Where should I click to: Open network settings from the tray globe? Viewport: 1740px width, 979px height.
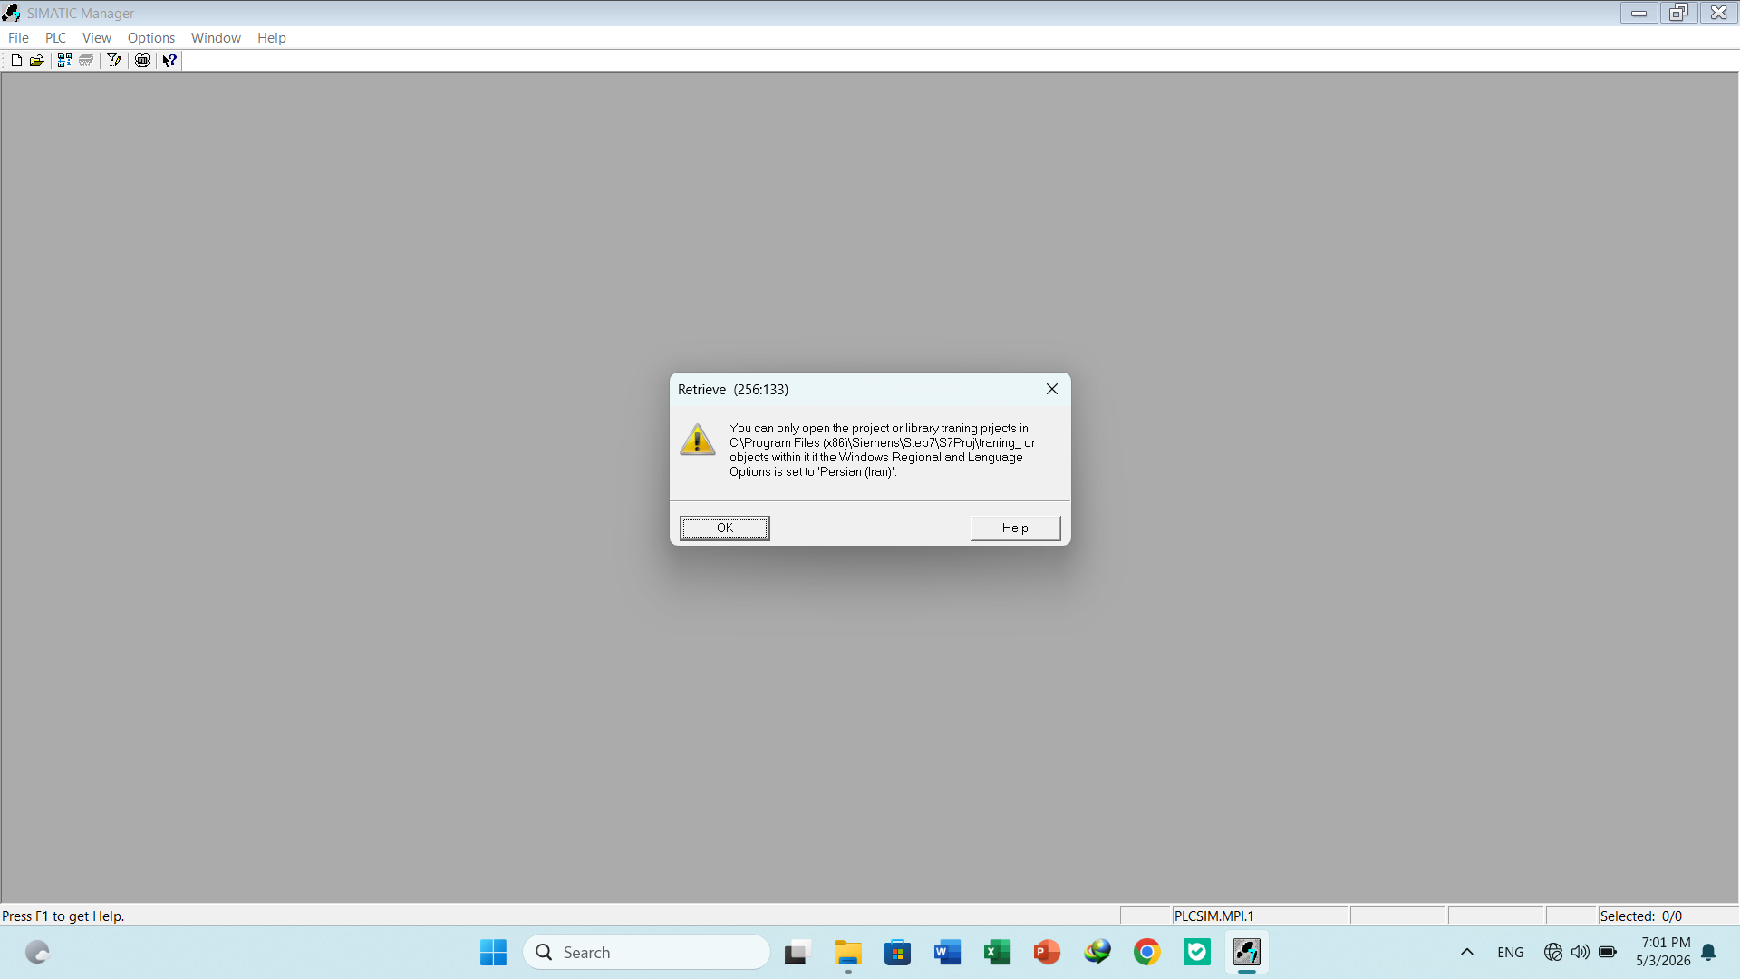tap(1553, 953)
